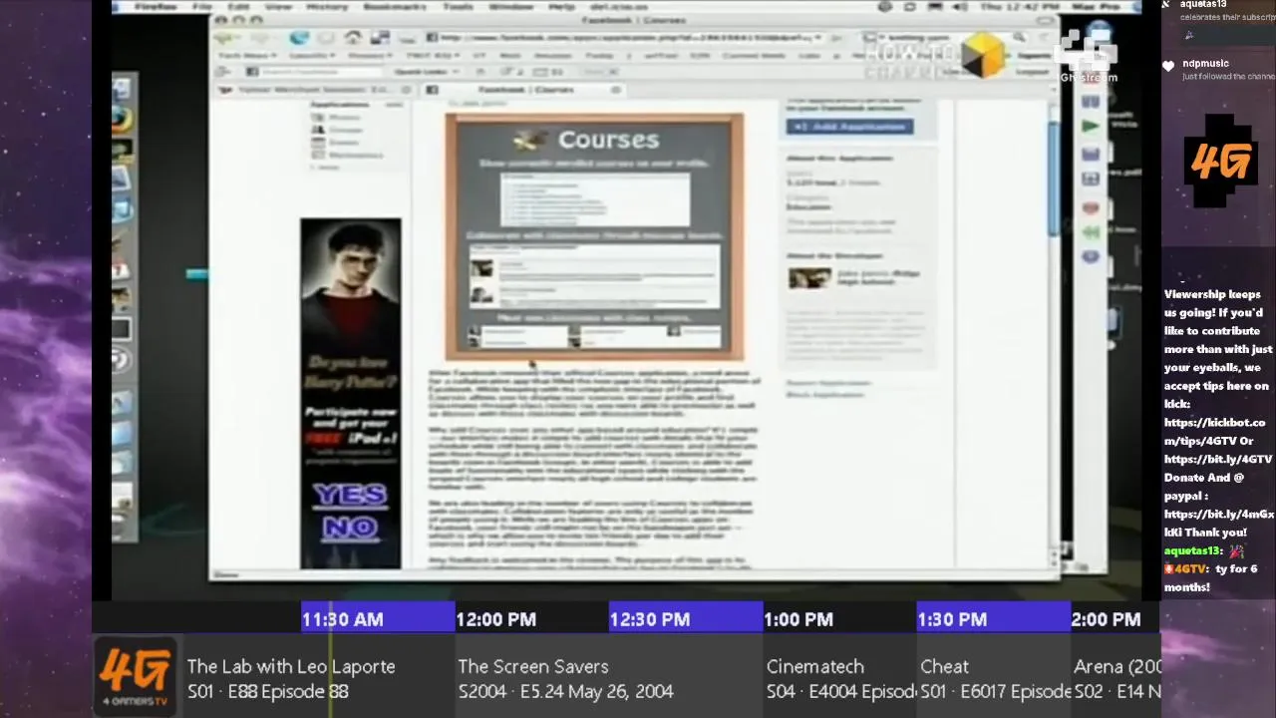Viewport: 1276px width, 718px height.
Task: Click the 11:30 AM time slot
Action: (377, 619)
